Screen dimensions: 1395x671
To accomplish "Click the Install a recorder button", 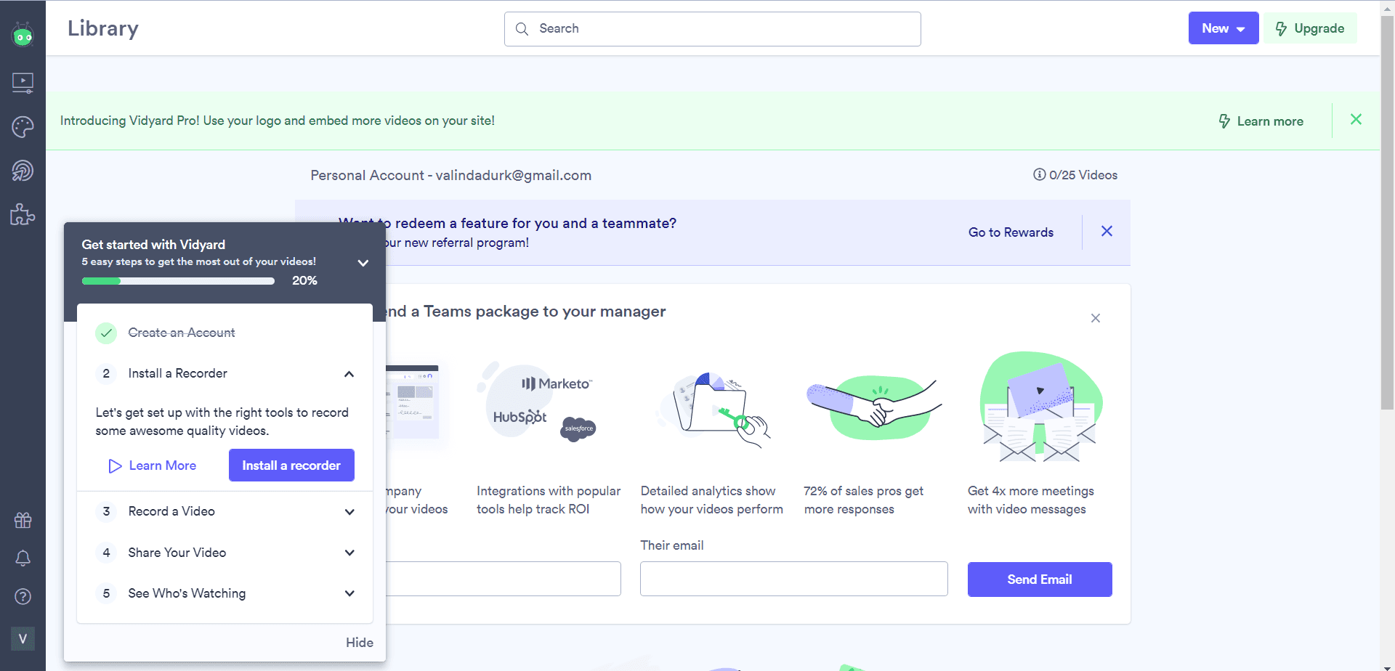I will click(291, 465).
